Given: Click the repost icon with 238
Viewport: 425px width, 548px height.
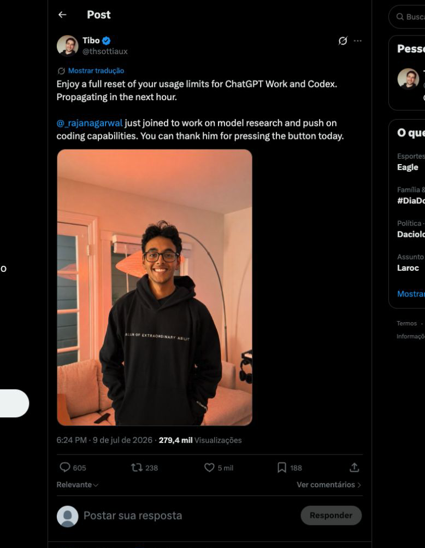Looking at the screenshot, I should click(137, 467).
